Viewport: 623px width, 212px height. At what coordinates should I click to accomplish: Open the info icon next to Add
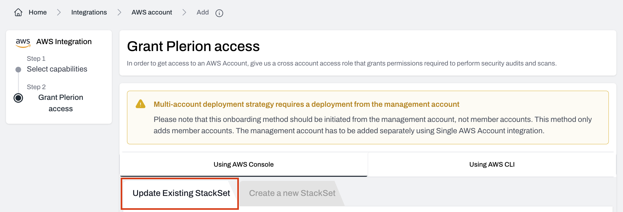click(219, 13)
